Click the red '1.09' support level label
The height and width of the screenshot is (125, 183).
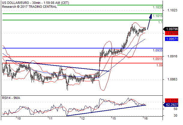point(159,65)
